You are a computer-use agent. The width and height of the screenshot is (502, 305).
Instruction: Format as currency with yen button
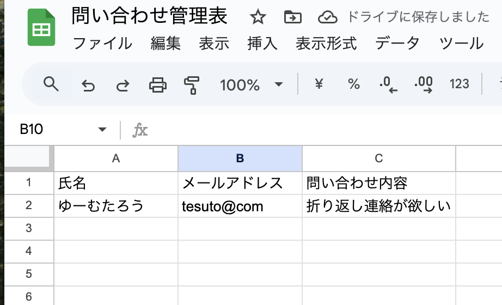319,84
